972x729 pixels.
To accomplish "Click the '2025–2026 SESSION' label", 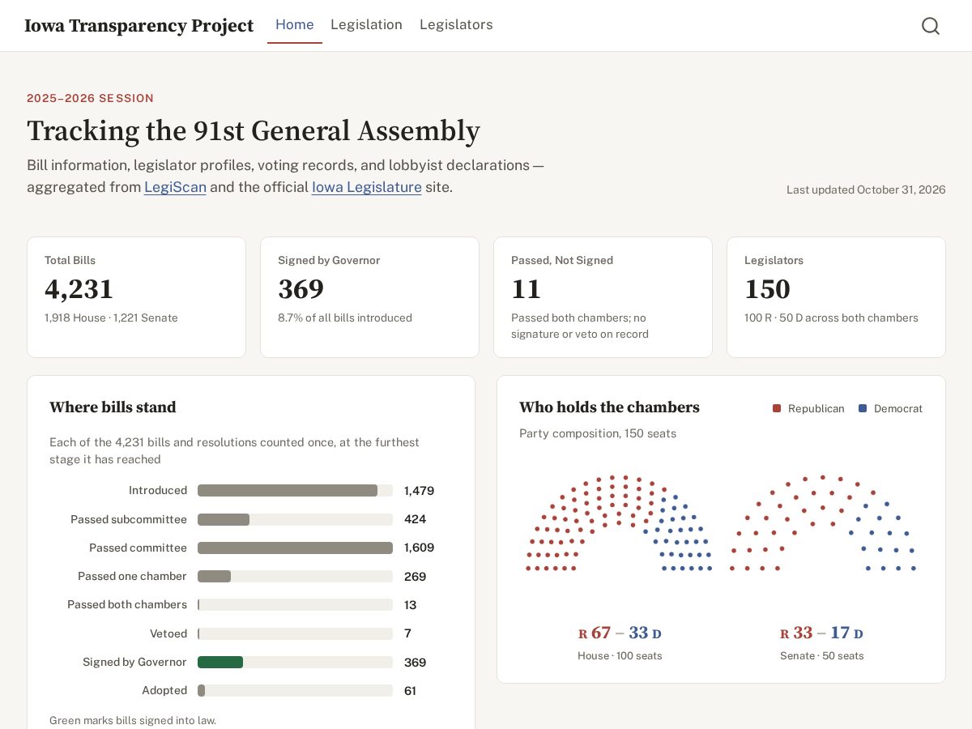I will point(90,98).
